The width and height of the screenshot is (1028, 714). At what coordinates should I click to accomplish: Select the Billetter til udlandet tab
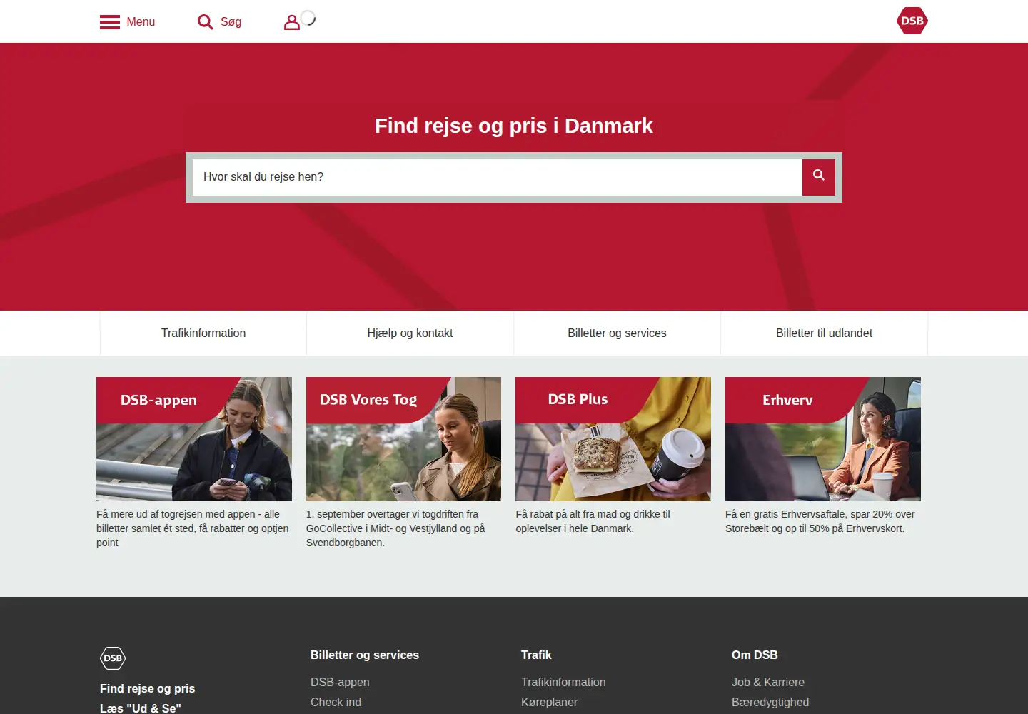coord(825,333)
